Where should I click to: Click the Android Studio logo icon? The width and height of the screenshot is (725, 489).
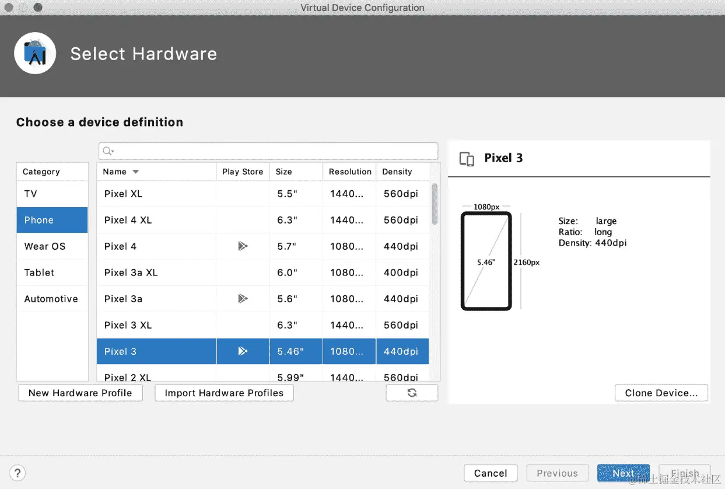tap(35, 53)
